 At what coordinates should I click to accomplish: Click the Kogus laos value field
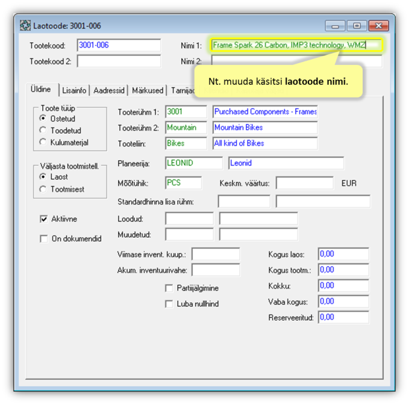(x=343, y=254)
